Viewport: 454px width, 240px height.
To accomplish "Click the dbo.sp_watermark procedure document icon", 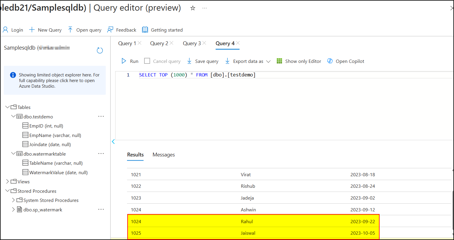I will [x=19, y=209].
